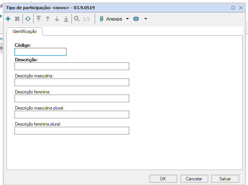Click into Descrição masculina field
Image resolution: width=248 pixels, height=185 pixels.
click(x=72, y=82)
